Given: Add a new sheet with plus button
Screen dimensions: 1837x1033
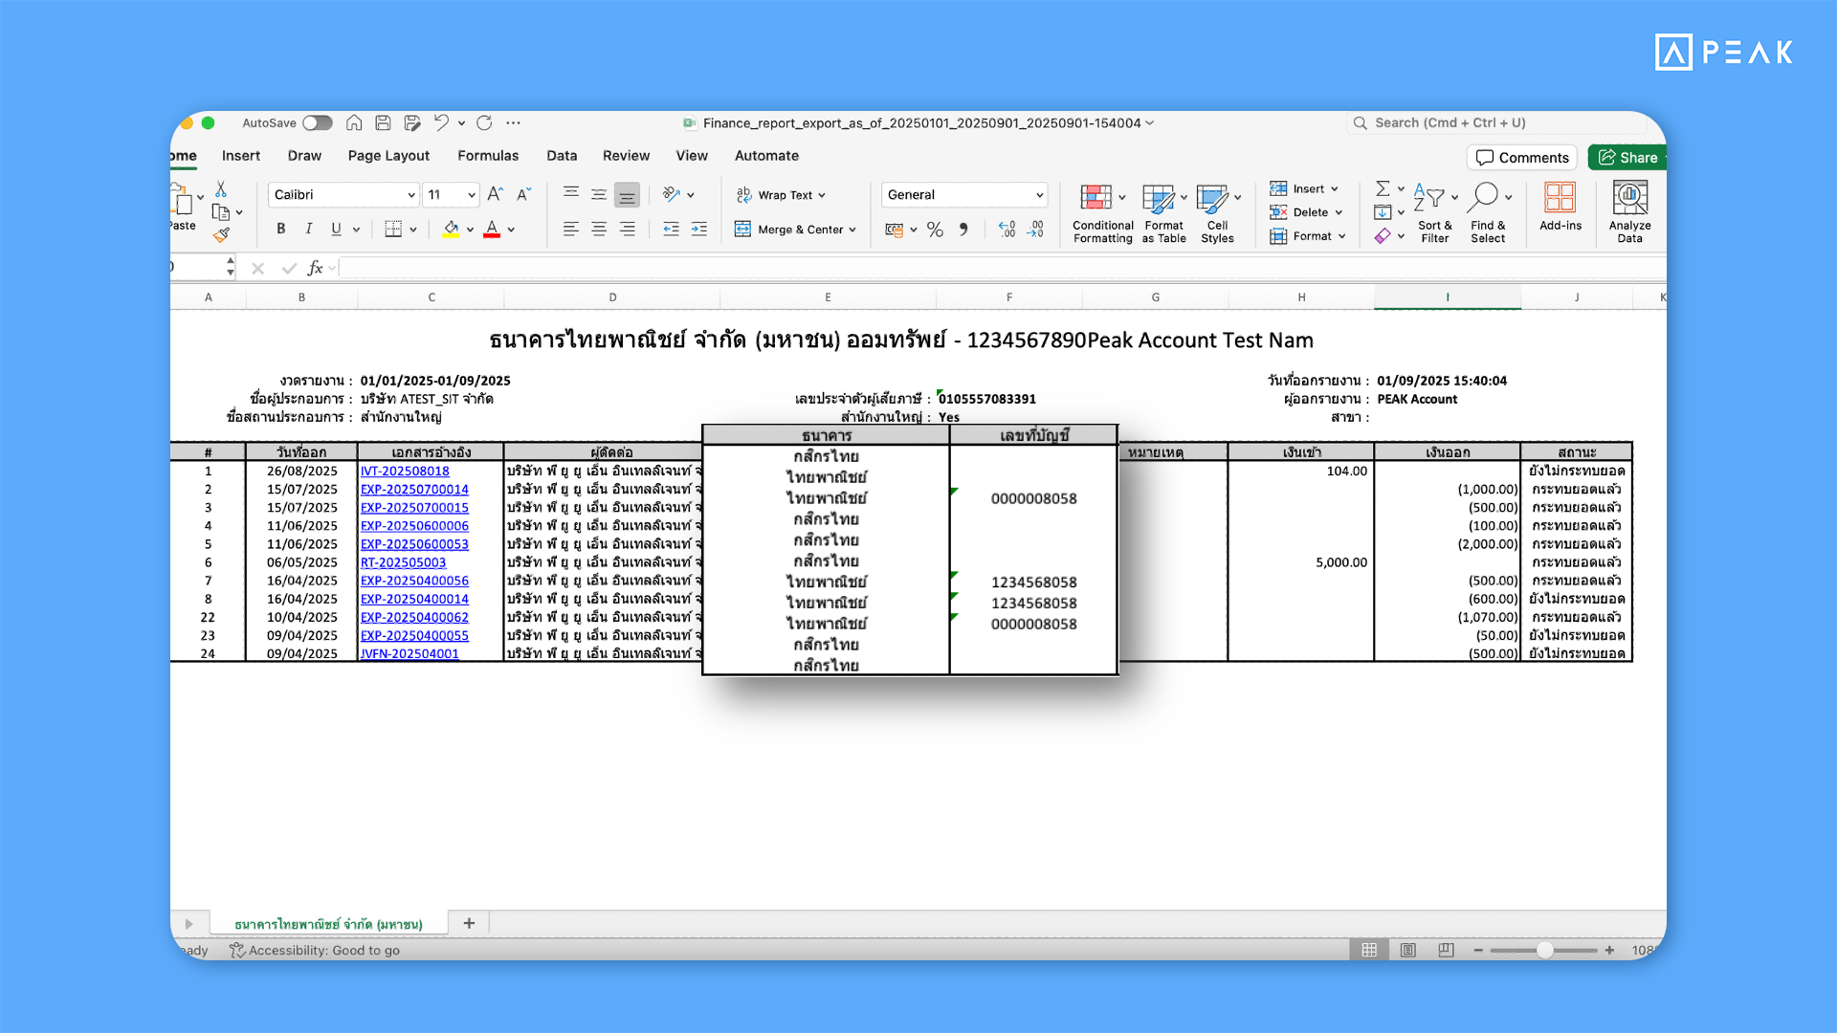Looking at the screenshot, I should [469, 923].
